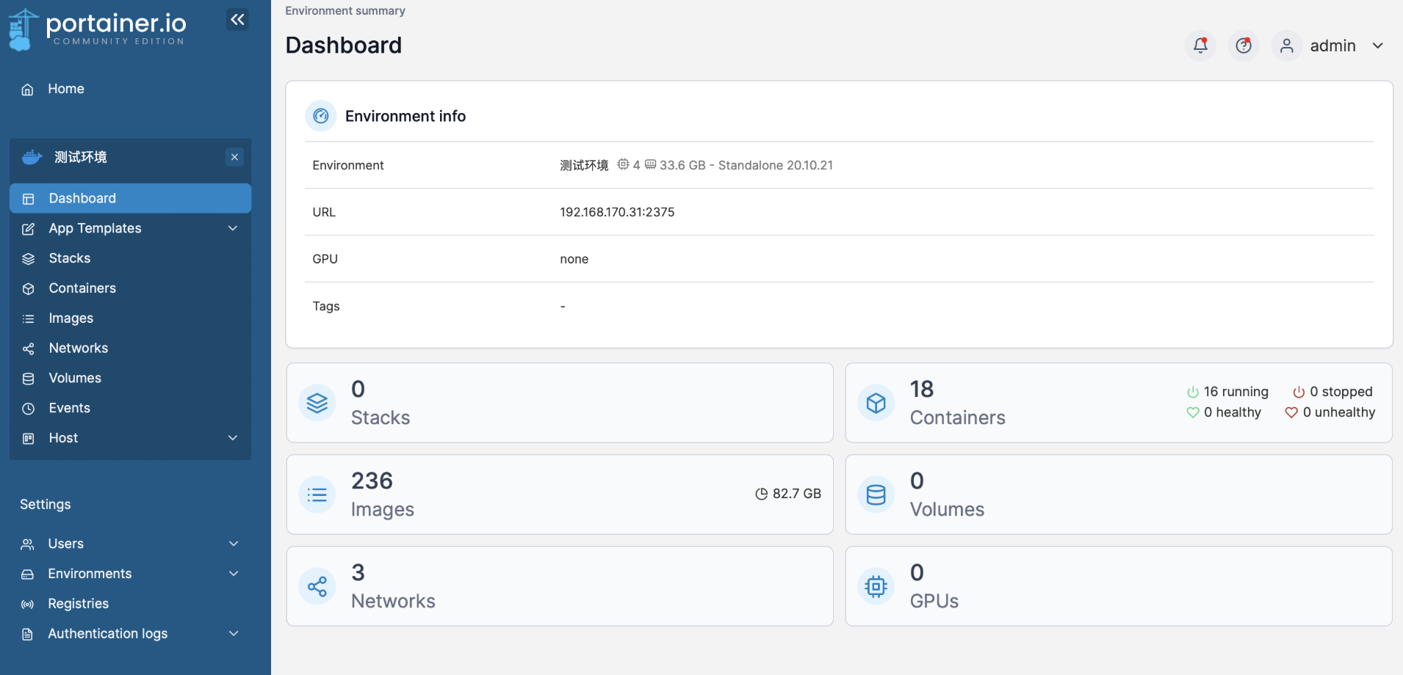
Task: Open the notifications bell icon
Action: (x=1200, y=45)
